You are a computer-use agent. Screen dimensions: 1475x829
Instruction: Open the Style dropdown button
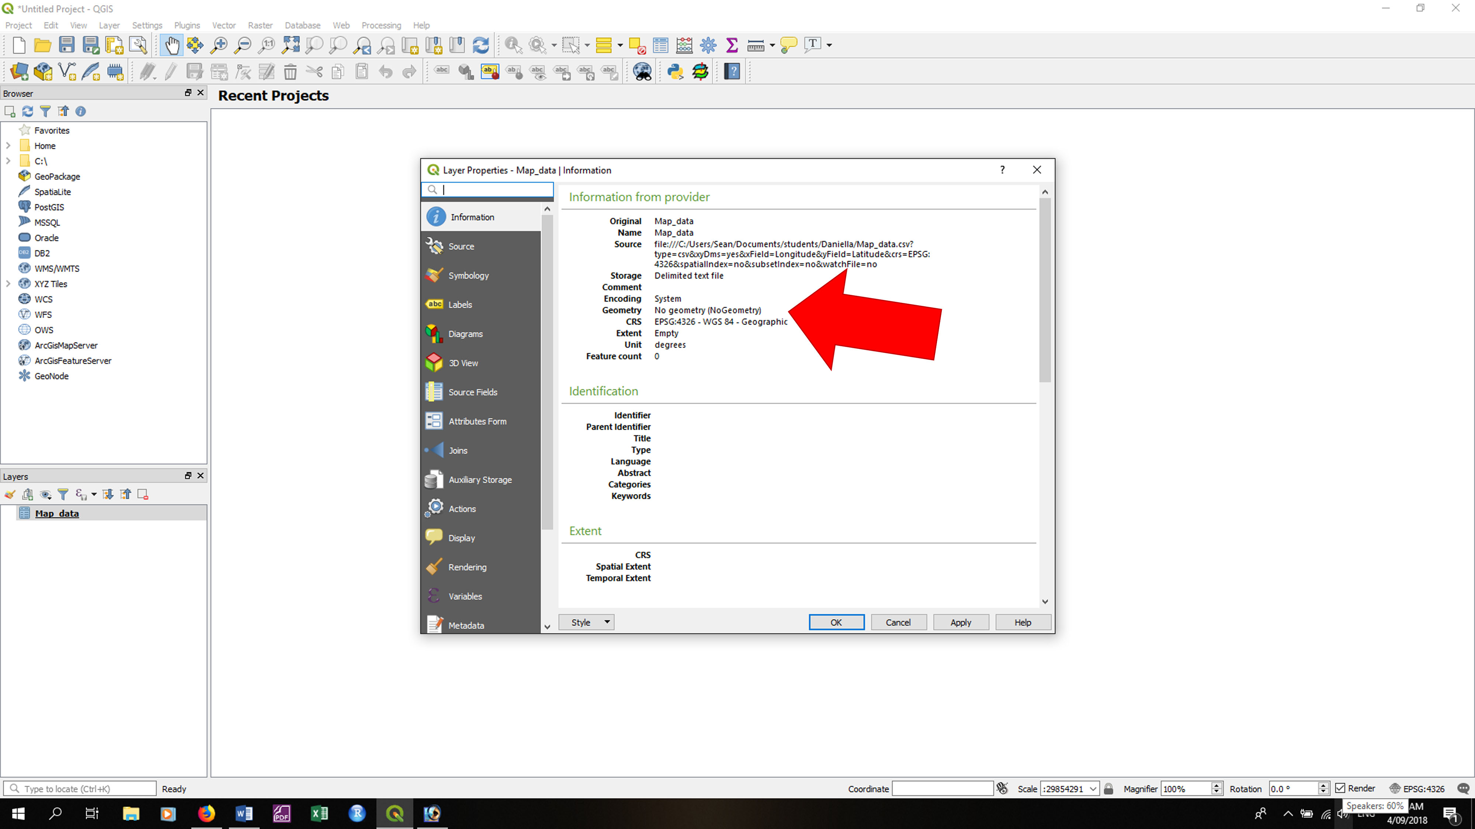tap(586, 622)
